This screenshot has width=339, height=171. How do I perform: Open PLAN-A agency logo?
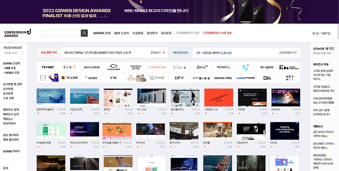(x=180, y=67)
